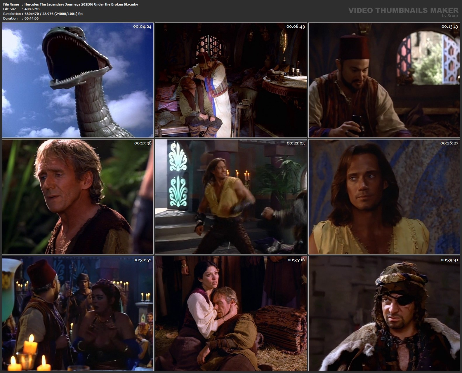The height and width of the screenshot is (373, 462).
Task: Click the 00:17:38 timestamp label
Action: click(x=143, y=143)
